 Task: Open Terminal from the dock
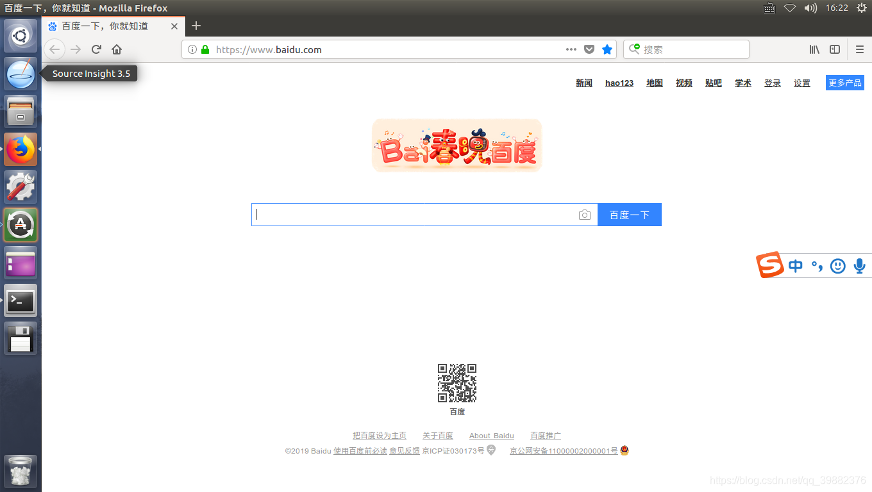coord(21,300)
